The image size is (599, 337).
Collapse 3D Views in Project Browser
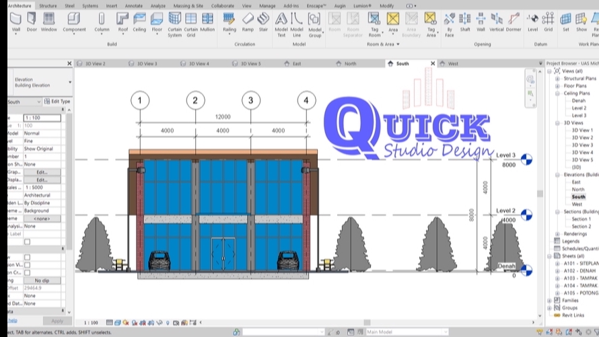557,123
